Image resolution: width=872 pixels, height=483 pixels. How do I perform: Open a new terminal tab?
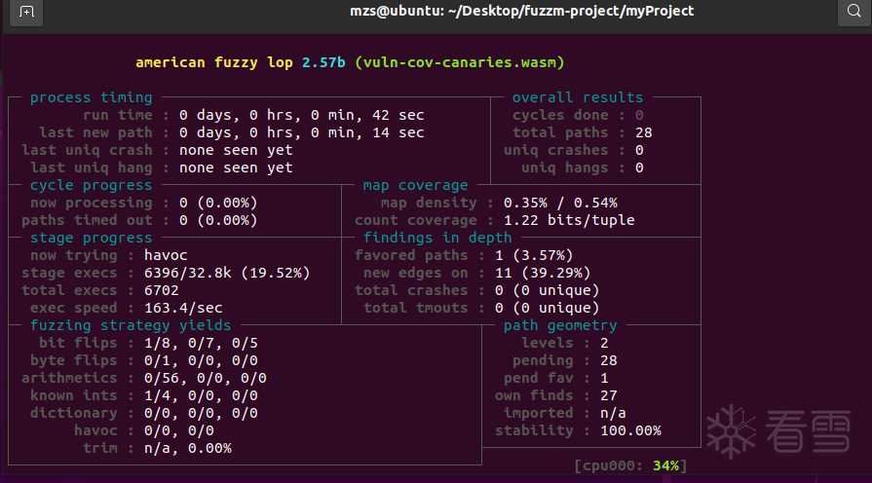pyautogui.click(x=26, y=11)
